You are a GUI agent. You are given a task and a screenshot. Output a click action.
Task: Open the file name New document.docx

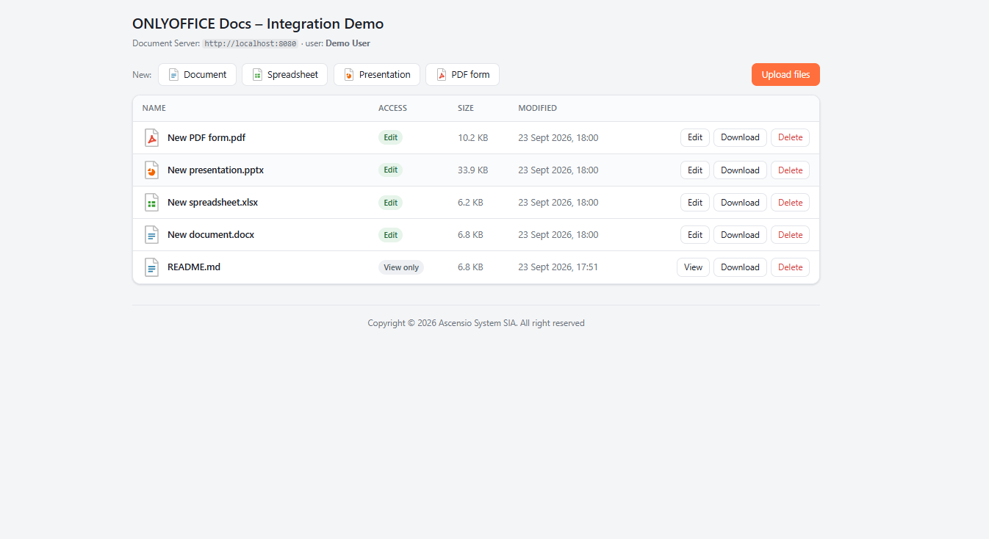[211, 234]
